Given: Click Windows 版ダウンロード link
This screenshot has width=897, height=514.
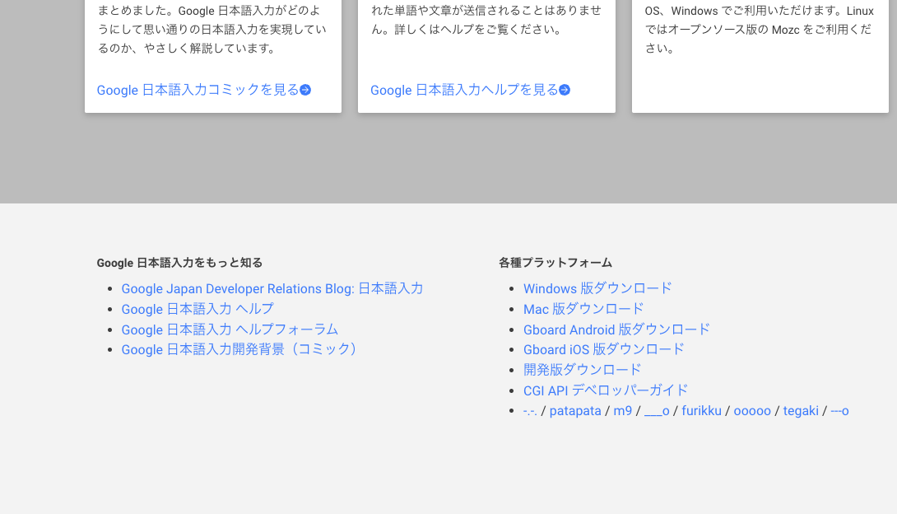Looking at the screenshot, I should tap(597, 288).
